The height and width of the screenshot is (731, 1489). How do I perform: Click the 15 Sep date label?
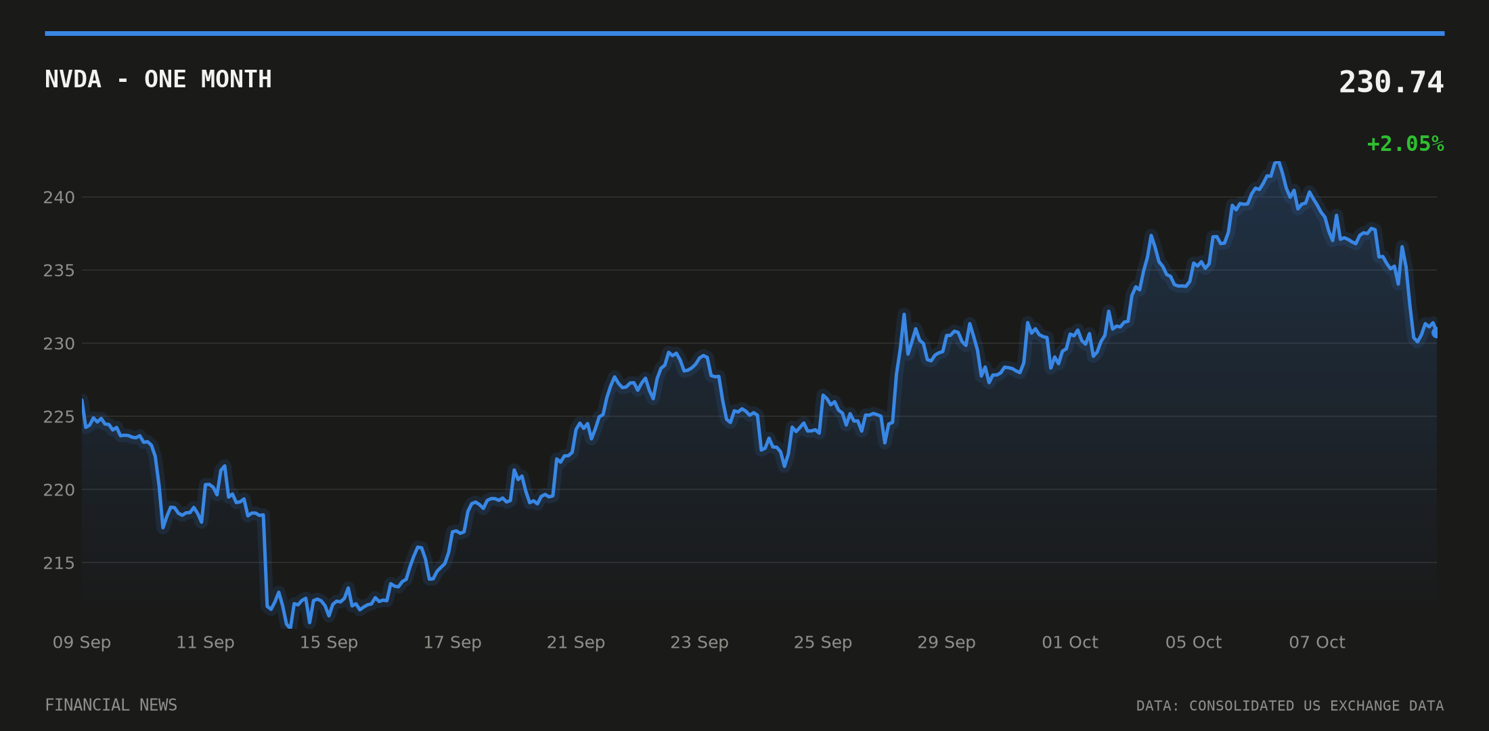coord(329,642)
